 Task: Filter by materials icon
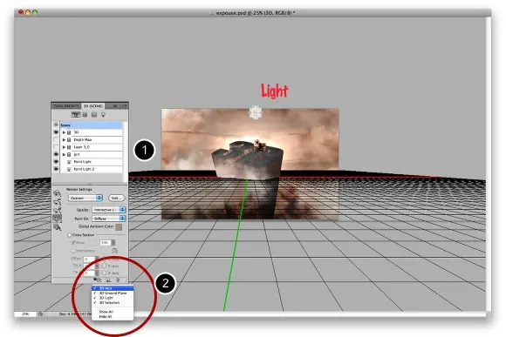[x=94, y=115]
